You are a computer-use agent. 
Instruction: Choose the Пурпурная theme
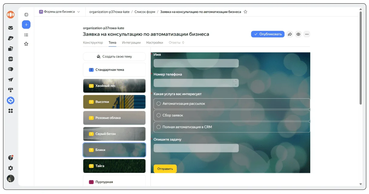[114, 181]
